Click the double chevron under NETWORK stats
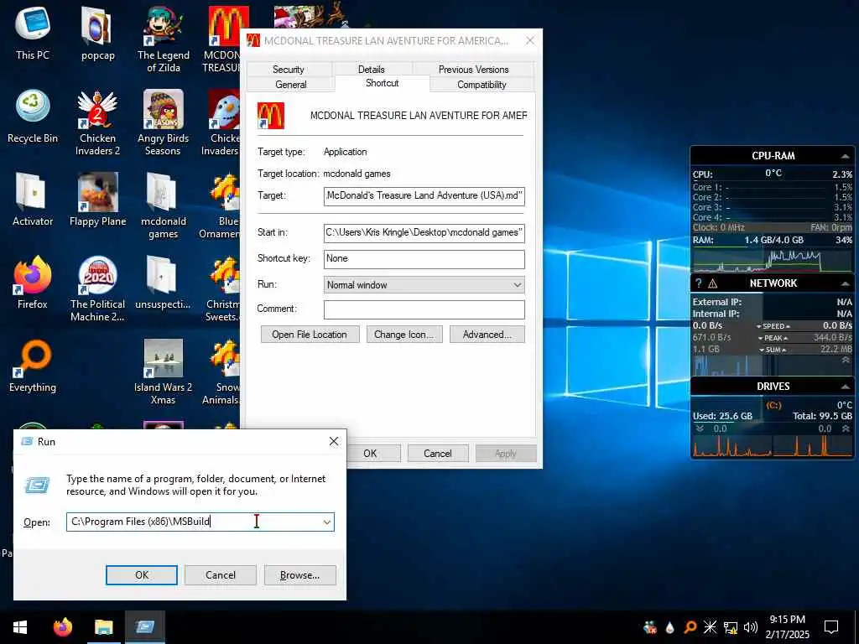 tap(846, 361)
